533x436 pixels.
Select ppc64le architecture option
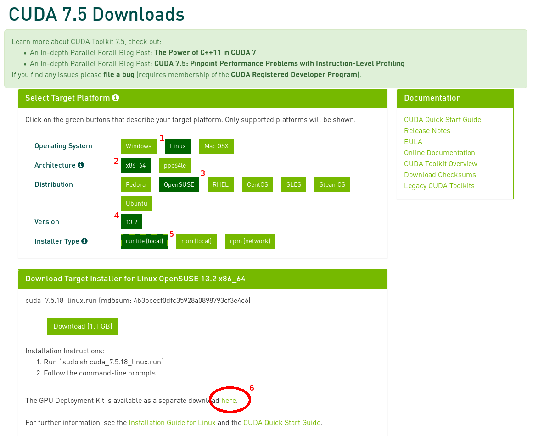tap(175, 165)
